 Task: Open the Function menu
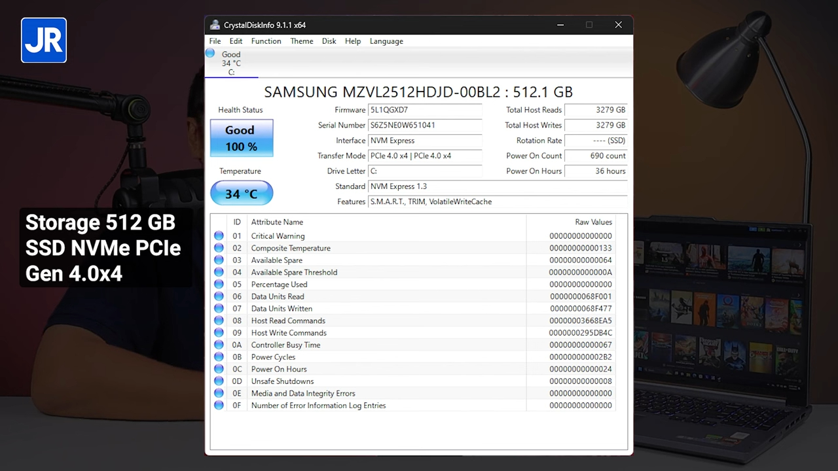point(266,41)
